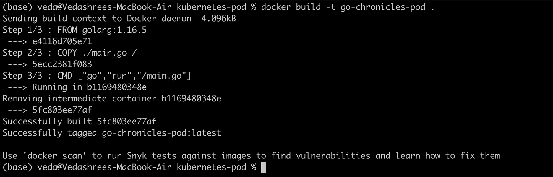The height and width of the screenshot is (177, 553).
Task: Click the 'Step 3/3 : CMD' line
Action: pos(97,76)
